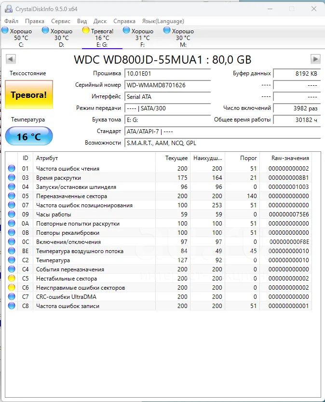Screen dimensions: 325x402
Task: Click the Общее время работы label
Action: [243, 120]
